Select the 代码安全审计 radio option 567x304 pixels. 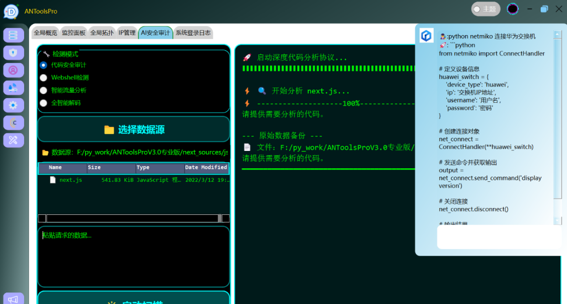(44, 65)
